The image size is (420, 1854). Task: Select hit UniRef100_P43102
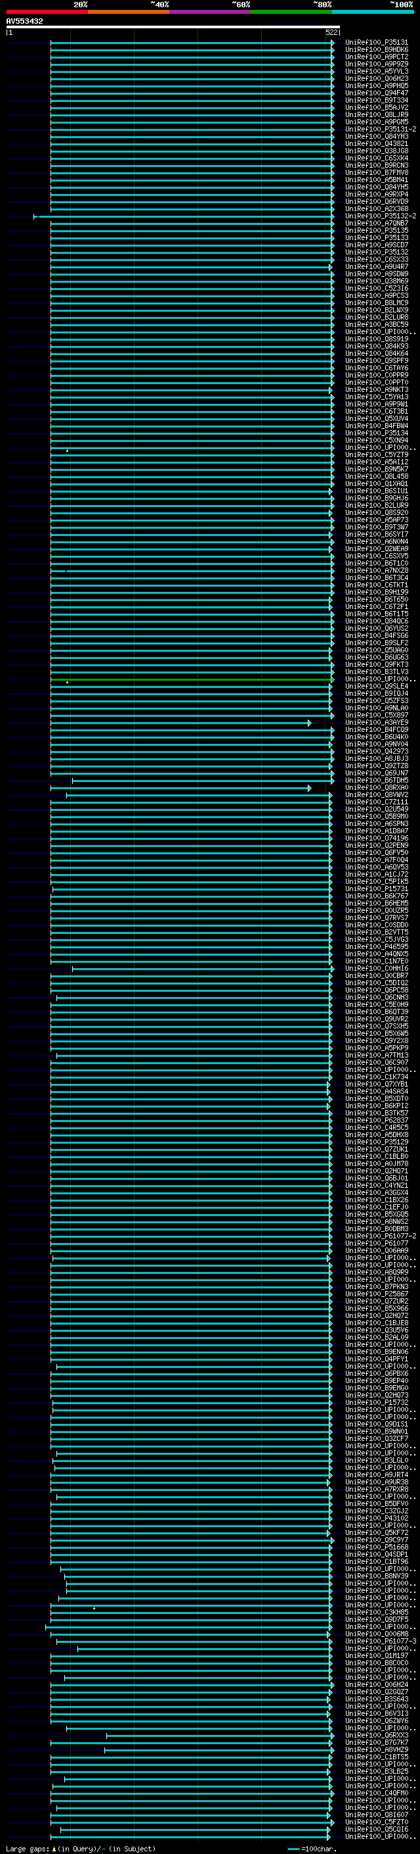377,1518
